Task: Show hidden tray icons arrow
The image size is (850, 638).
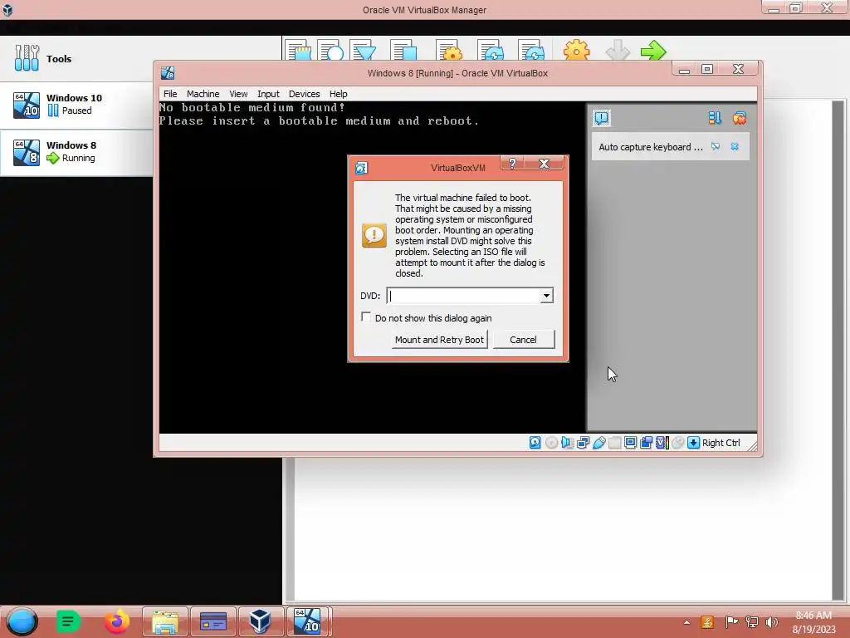Action: tap(686, 622)
